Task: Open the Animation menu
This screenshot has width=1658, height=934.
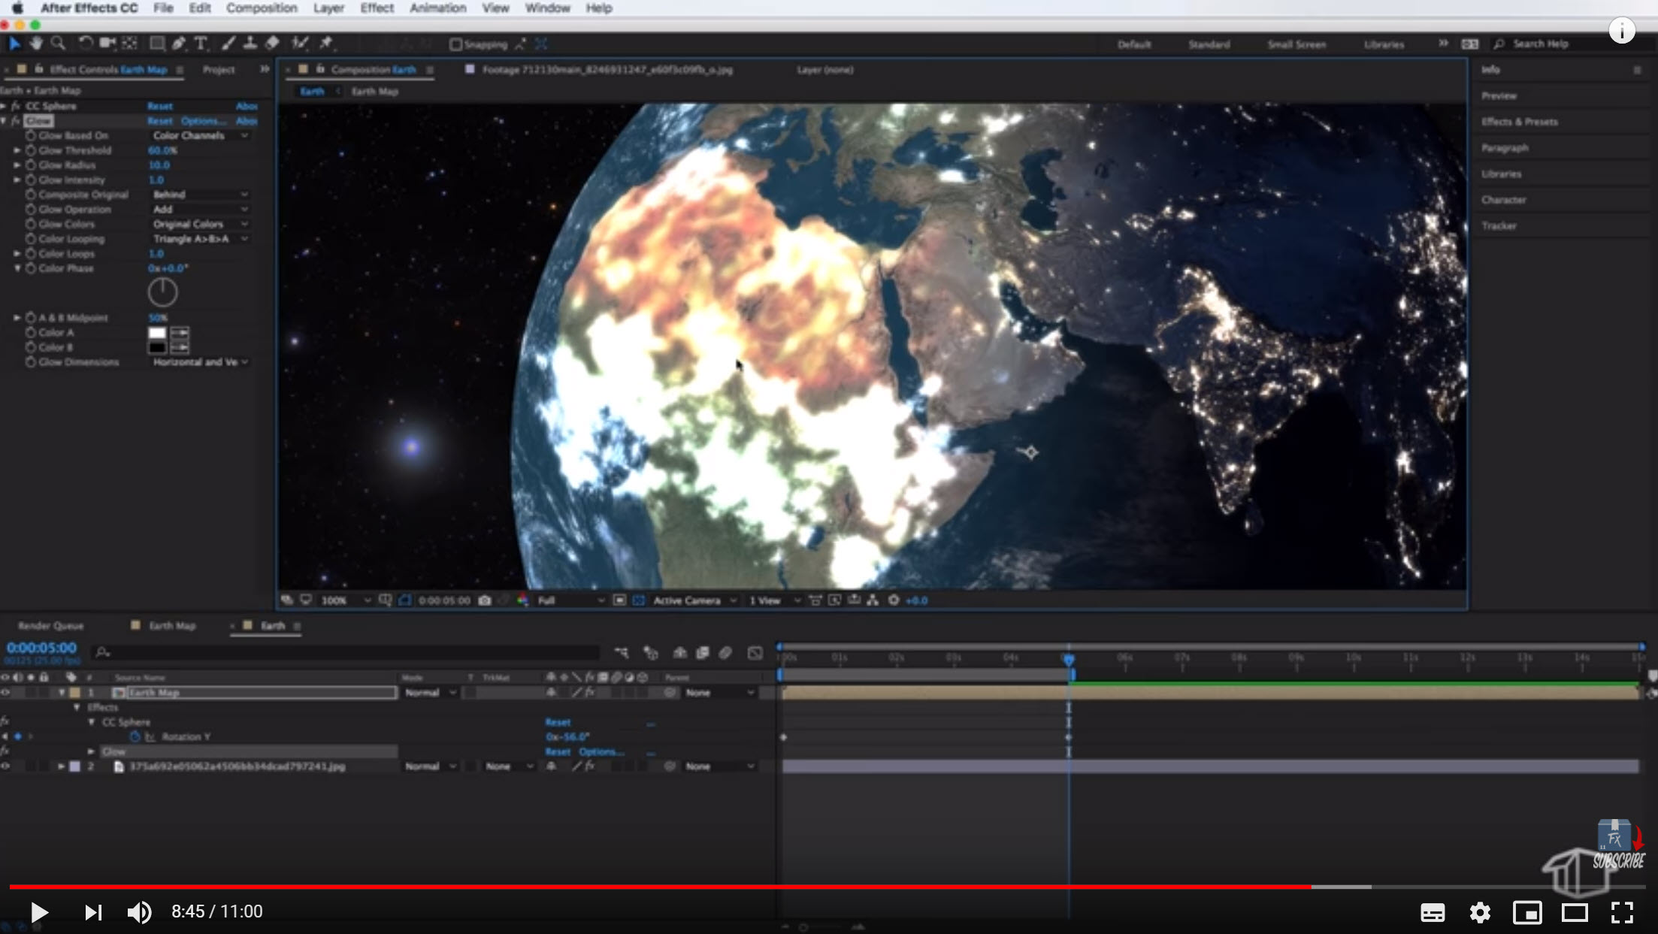Action: click(438, 8)
